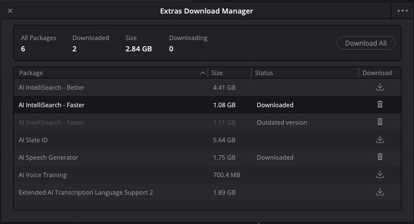414x224 pixels.
Task: Toggle the Package column sort arrow
Action: coord(202,73)
